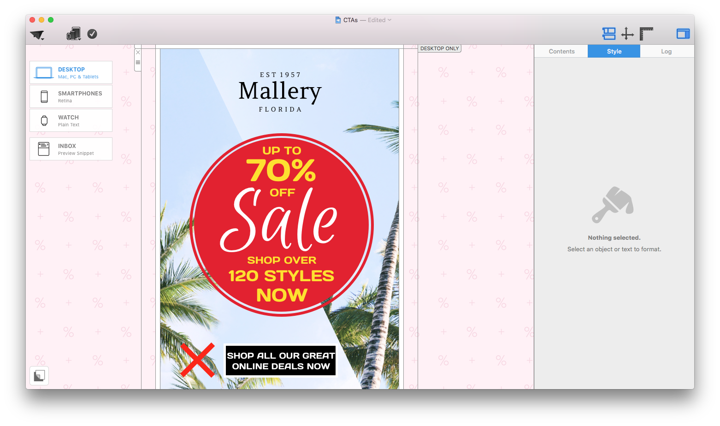Image resolution: width=720 pixels, height=426 pixels.
Task: Open the Log tab
Action: (666, 51)
